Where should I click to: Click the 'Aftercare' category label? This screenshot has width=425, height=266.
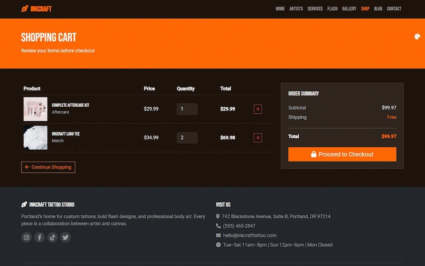(60, 112)
